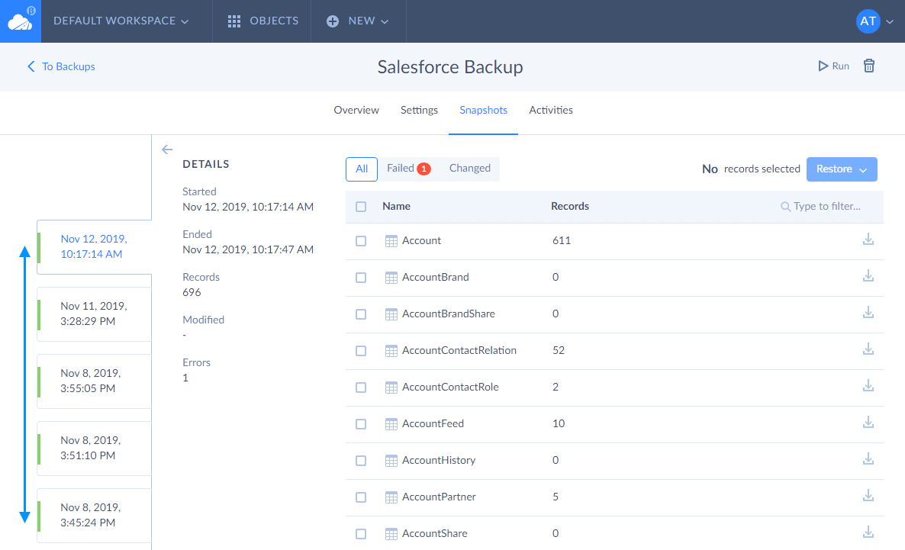Check the AccountFeed row checkbox
Image resolution: width=905 pixels, height=550 pixels.
point(361,424)
